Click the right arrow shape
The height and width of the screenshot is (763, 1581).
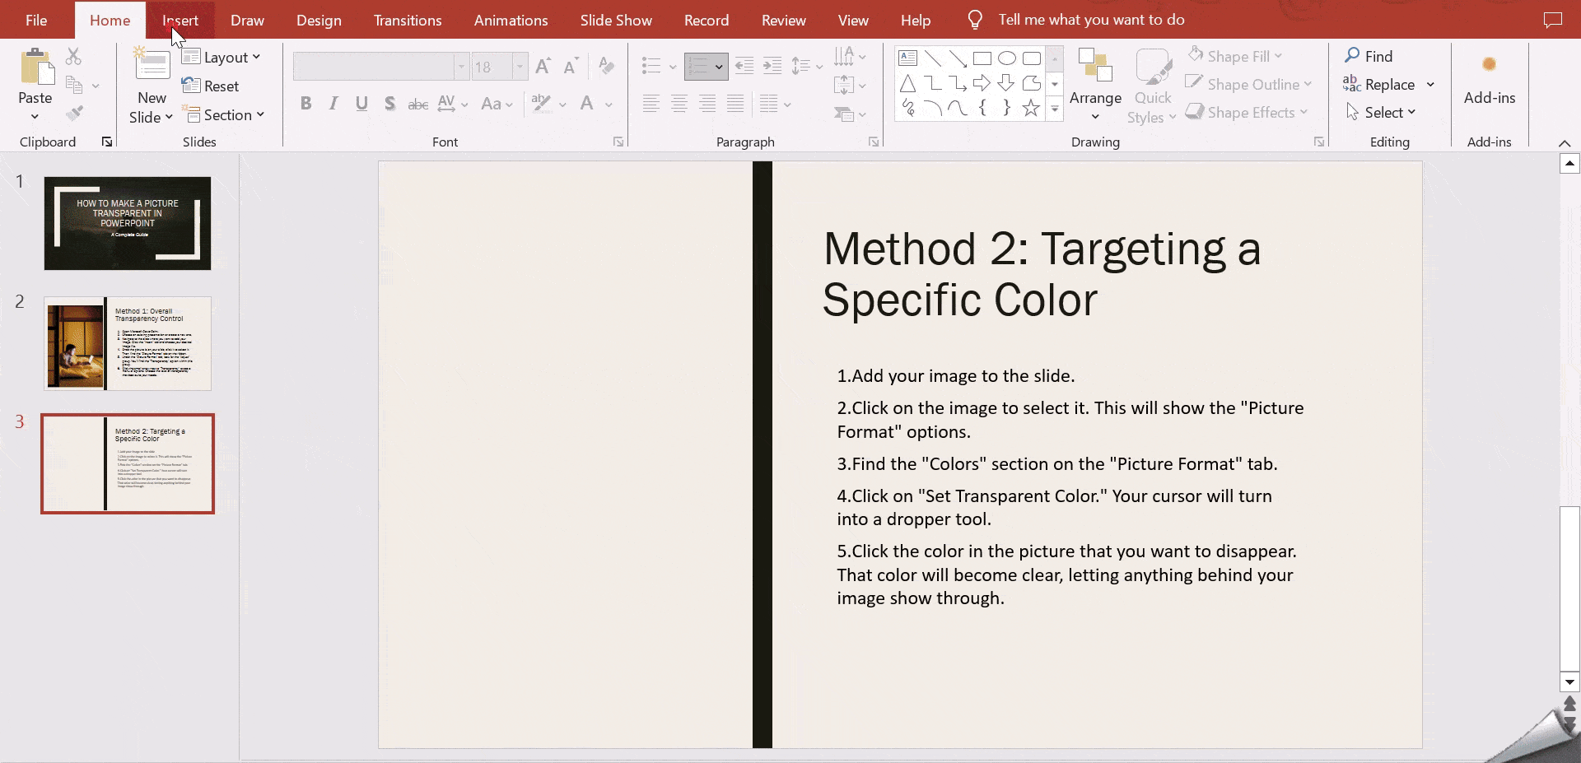coord(982,83)
